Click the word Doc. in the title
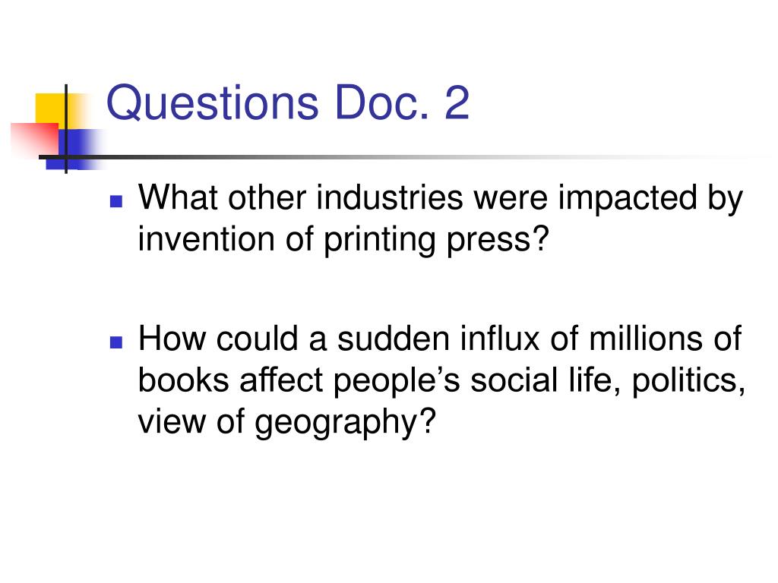The image size is (778, 583). point(381,102)
